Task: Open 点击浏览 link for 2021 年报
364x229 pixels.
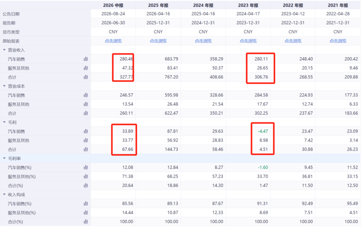Action: point(338,41)
